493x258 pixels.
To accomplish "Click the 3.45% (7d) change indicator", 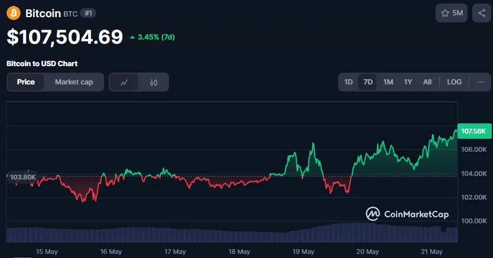I will (153, 37).
